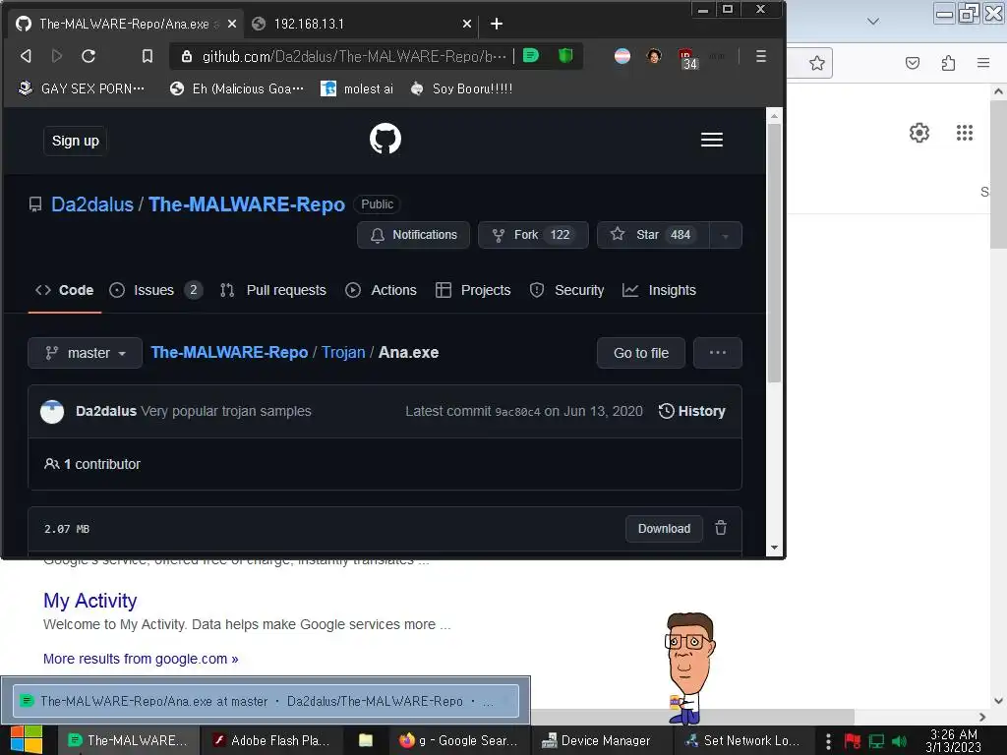1007x755 pixels.
Task: Open the GAY SEX PORN bookmark
Action: (81, 88)
